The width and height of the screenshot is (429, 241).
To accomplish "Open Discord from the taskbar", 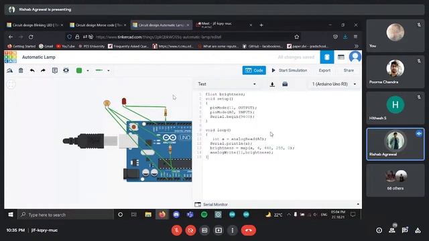I will 176,215.
